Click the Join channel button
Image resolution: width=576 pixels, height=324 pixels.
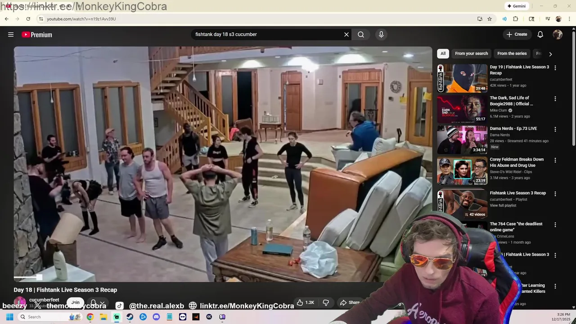click(x=75, y=302)
